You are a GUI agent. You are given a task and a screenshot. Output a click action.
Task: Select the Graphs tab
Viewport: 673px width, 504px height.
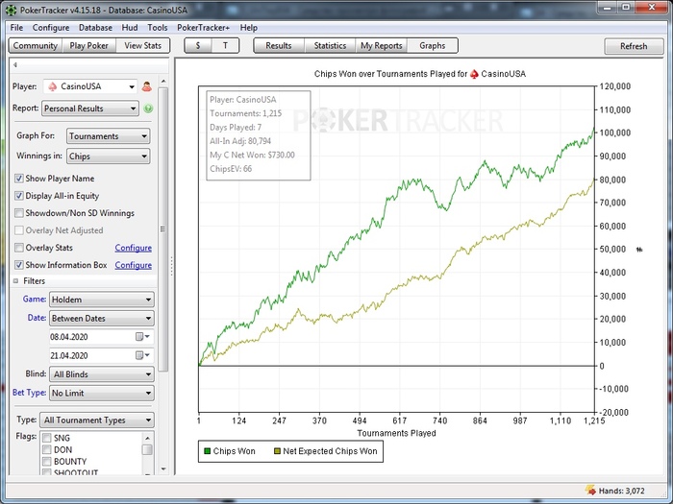click(433, 45)
